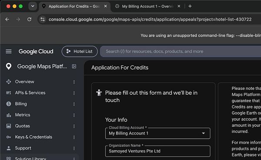The width and height of the screenshot is (261, 160).
Task: View site information icon in address bar
Action: (43, 20)
